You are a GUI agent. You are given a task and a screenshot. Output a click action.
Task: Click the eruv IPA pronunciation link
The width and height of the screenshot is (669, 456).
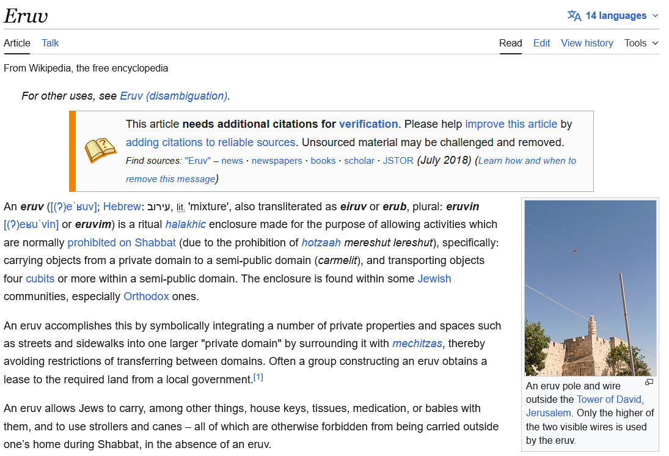[x=74, y=207]
